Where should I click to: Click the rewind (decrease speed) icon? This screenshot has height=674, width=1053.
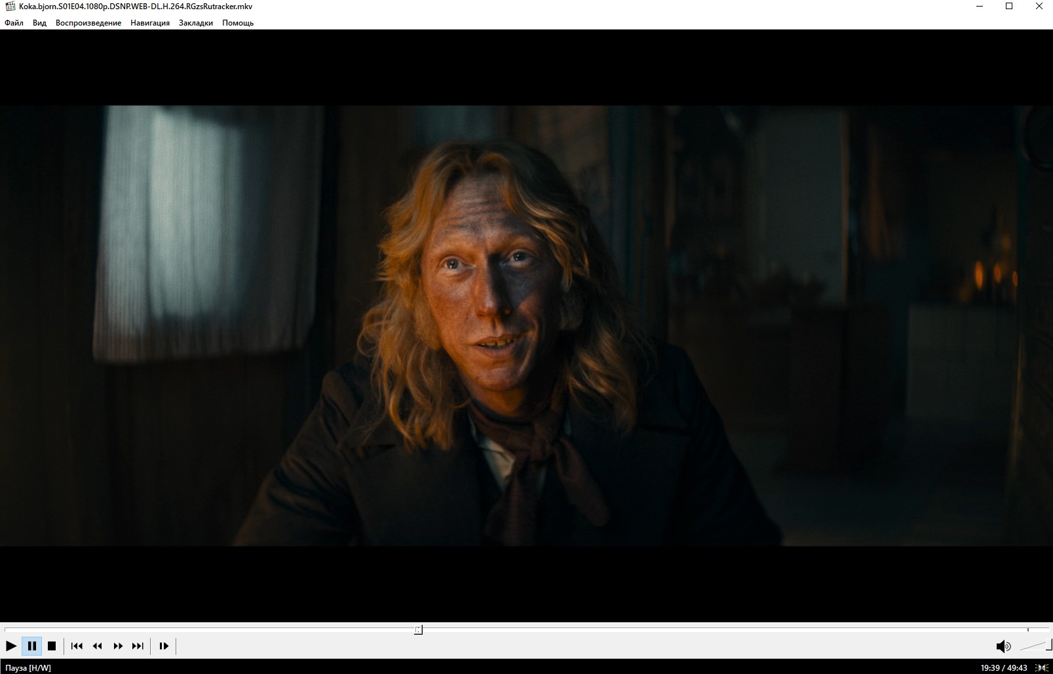tap(97, 646)
